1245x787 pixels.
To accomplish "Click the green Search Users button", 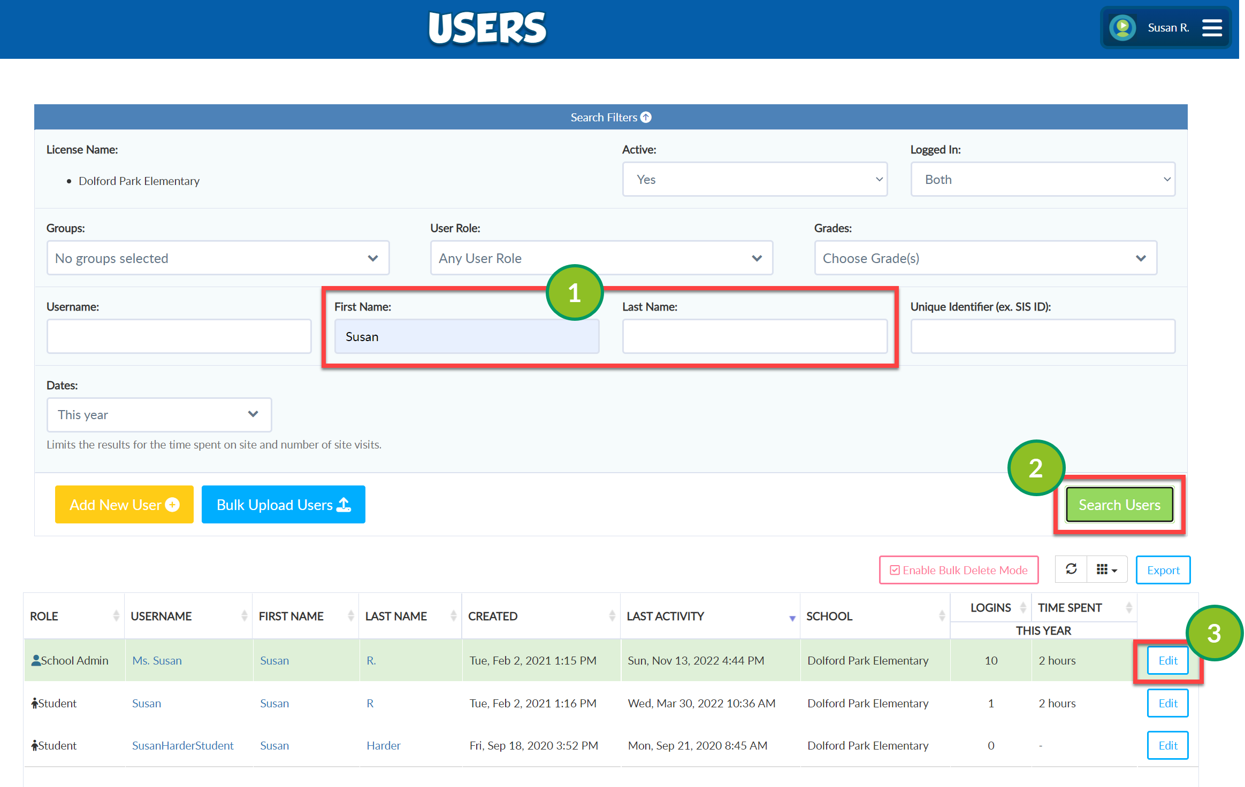I will 1119,504.
